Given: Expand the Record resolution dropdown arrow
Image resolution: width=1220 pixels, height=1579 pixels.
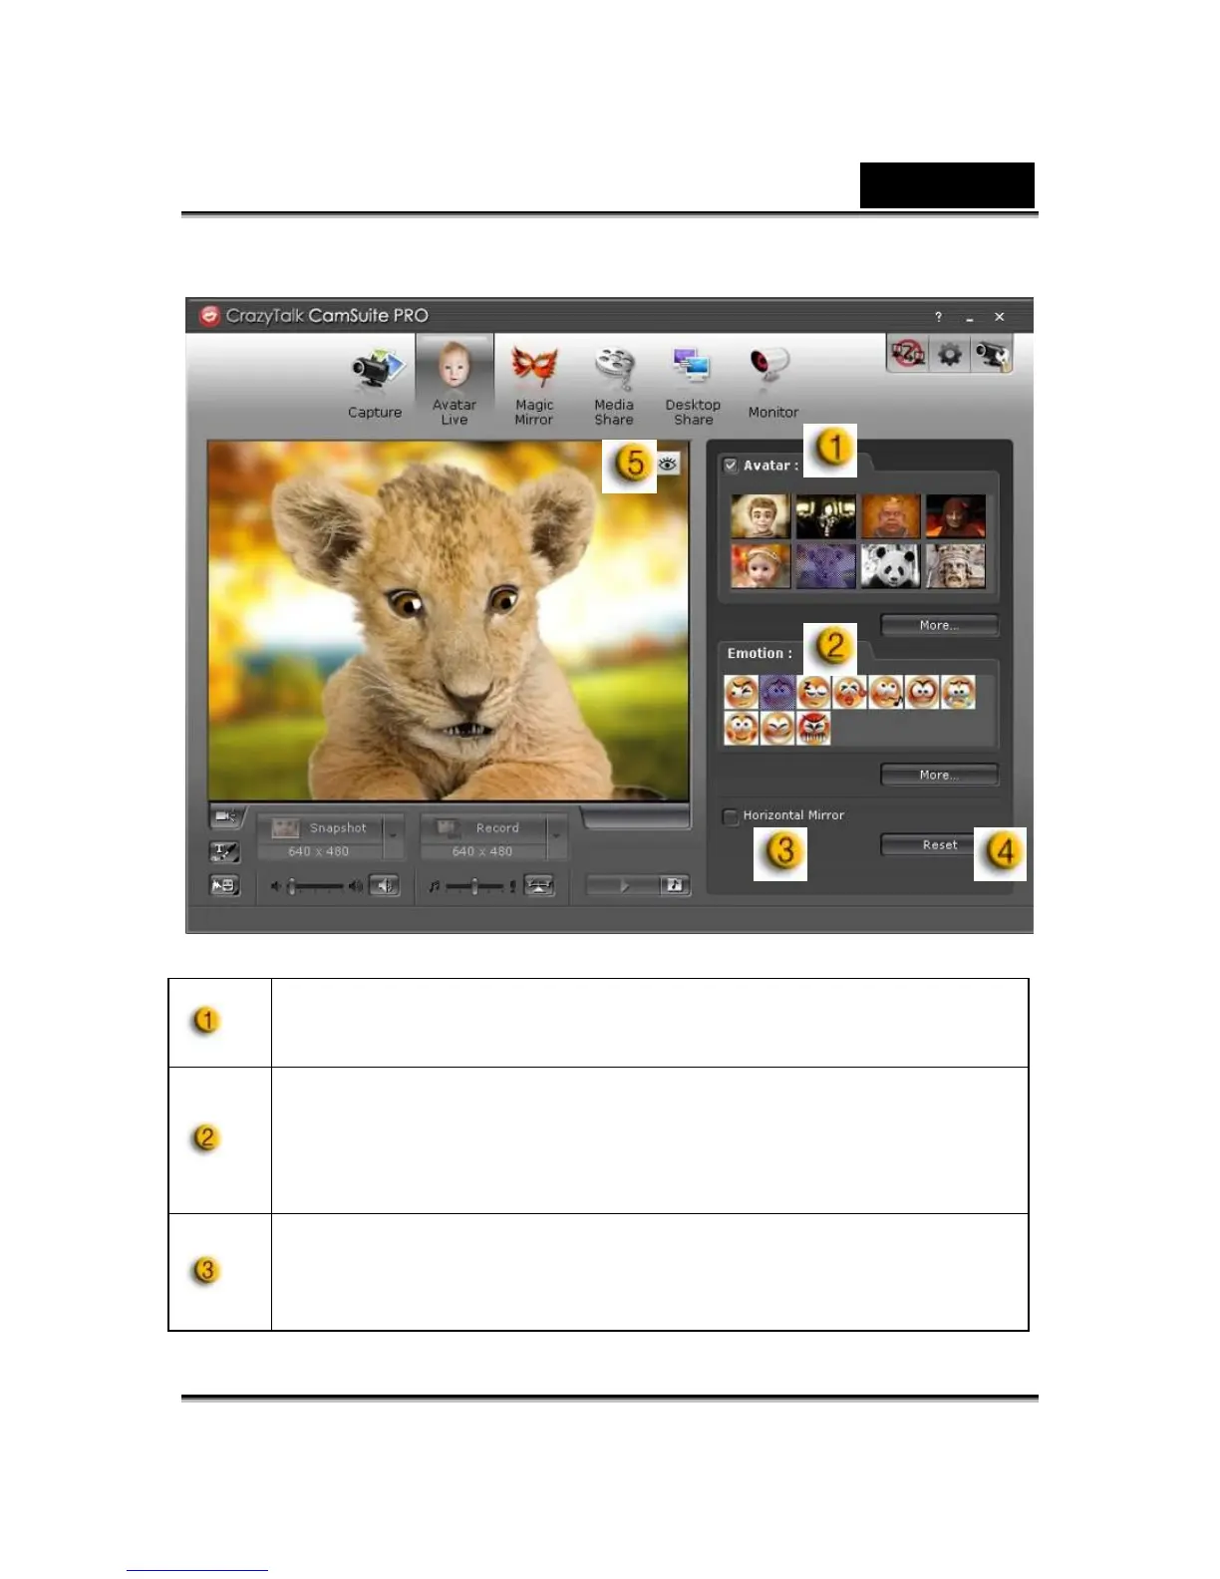Looking at the screenshot, I should pos(557,836).
